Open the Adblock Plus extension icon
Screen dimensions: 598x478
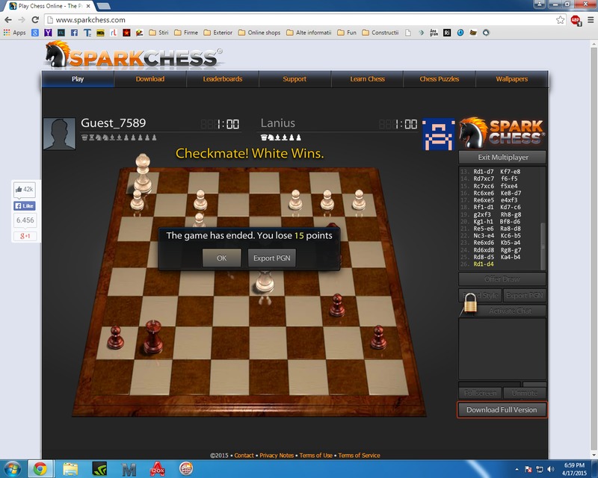[x=576, y=20]
